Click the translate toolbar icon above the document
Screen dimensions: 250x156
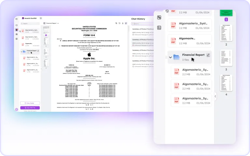coord(119,23)
